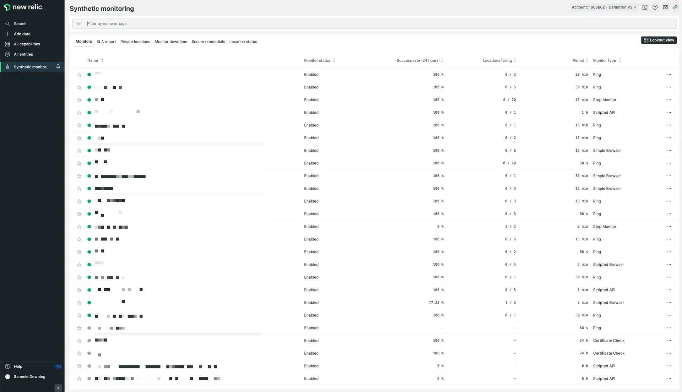Open actions menu for first monitor row
The width and height of the screenshot is (682, 392).
click(669, 75)
